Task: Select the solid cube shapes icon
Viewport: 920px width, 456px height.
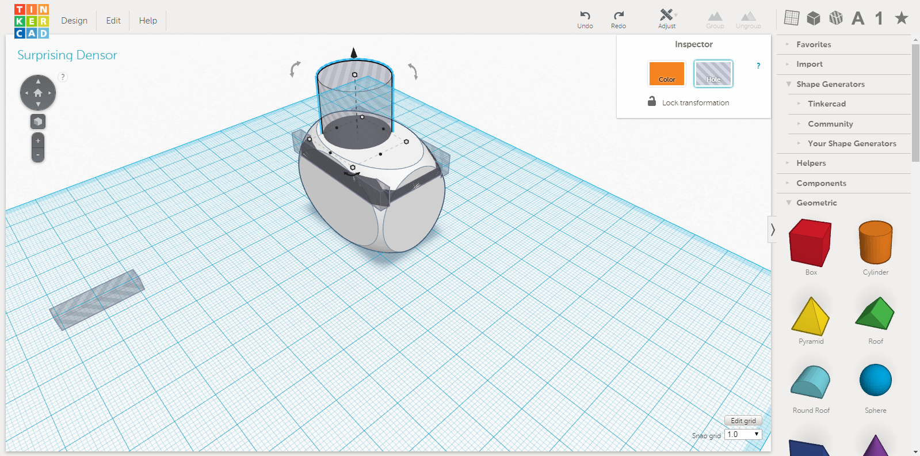Action: [x=814, y=18]
